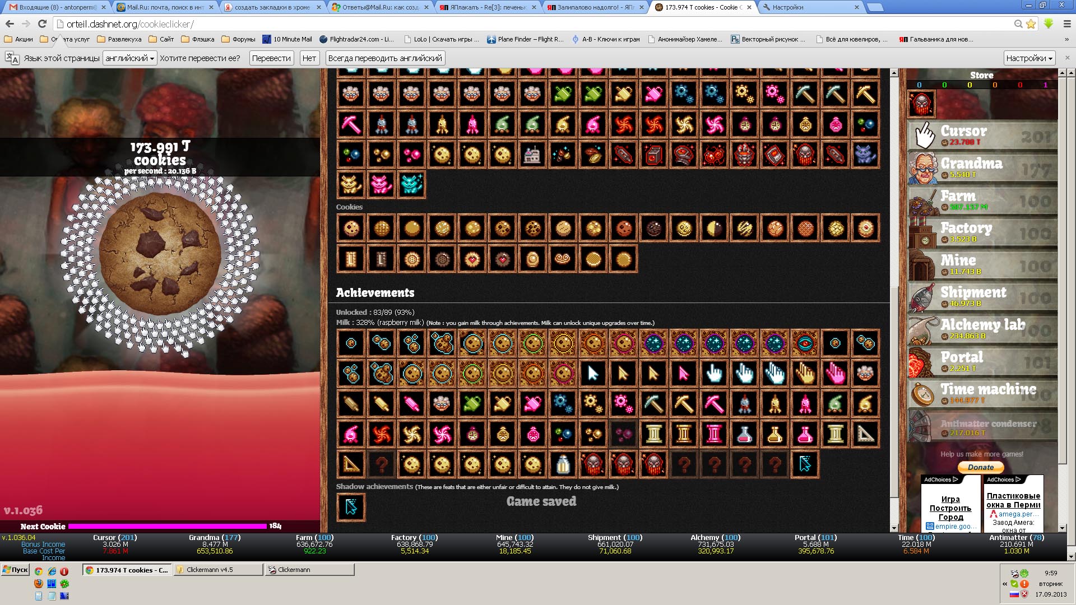The image size is (1076, 605).
Task: Select the golden hand achievement icon
Action: click(x=805, y=373)
